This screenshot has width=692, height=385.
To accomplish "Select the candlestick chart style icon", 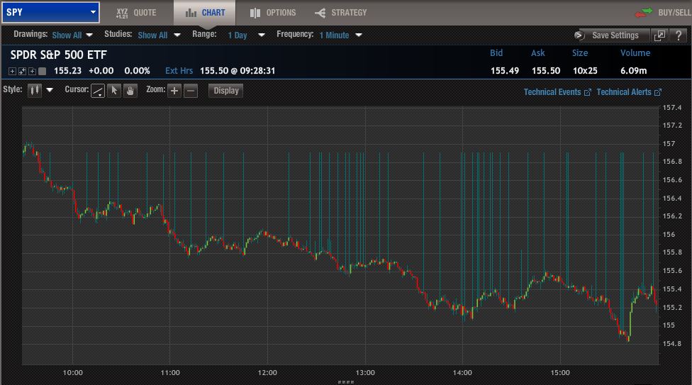I will [35, 91].
